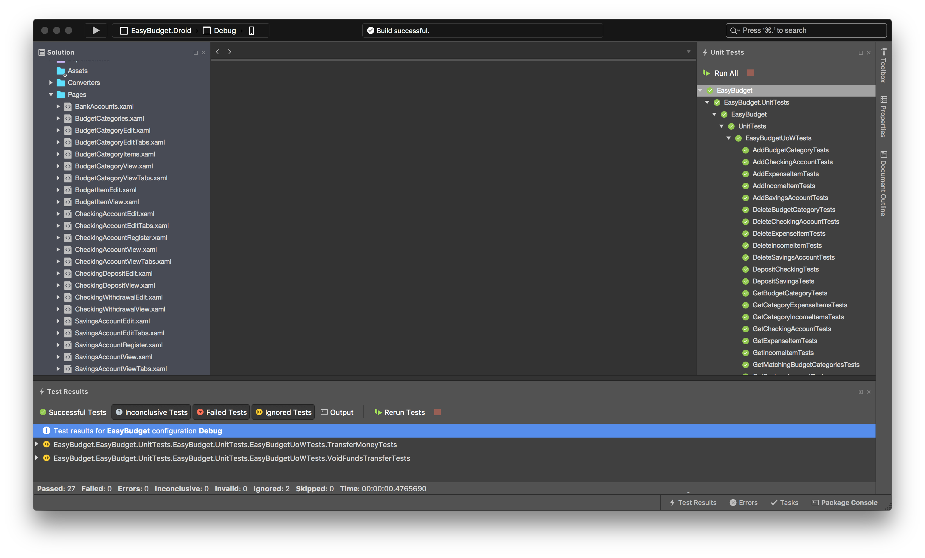Viewport: 925px width, 558px height.
Task: Open the Test Results bottom pad tab
Action: coord(693,503)
